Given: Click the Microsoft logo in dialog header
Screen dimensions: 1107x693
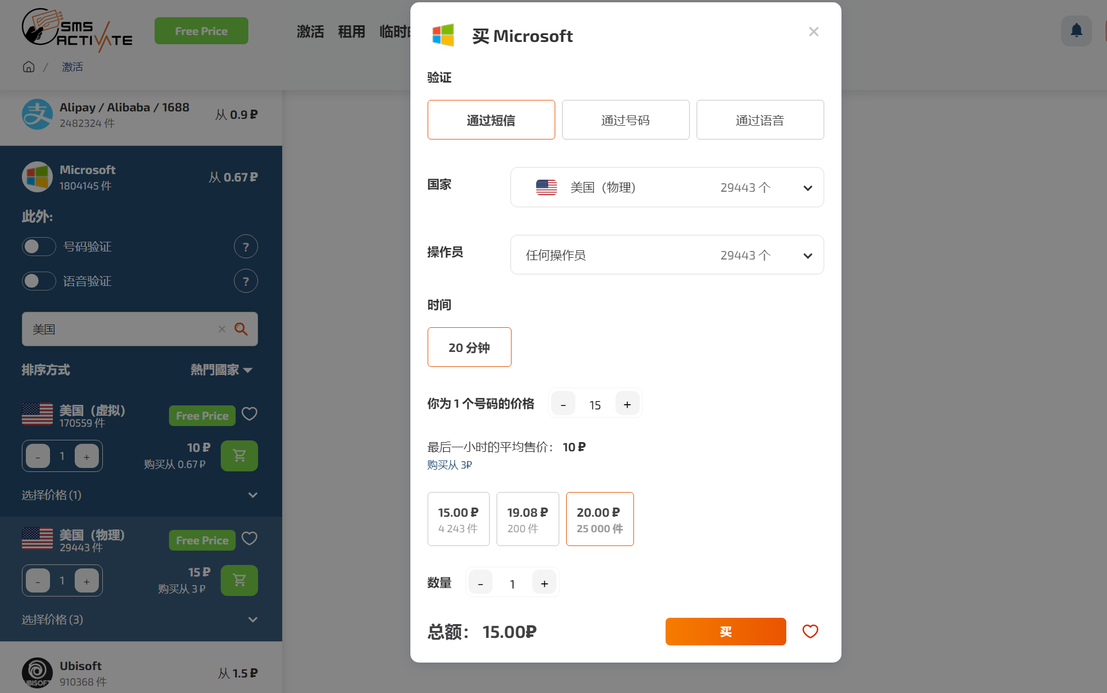Looking at the screenshot, I should coord(443,36).
